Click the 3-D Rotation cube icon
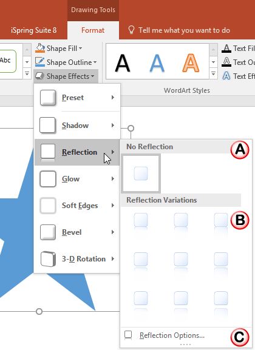This screenshot has width=255, height=350. [x=48, y=259]
